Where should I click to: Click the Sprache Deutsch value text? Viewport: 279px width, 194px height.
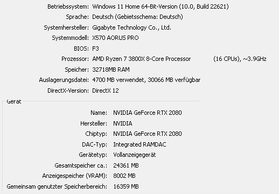pos(137,17)
